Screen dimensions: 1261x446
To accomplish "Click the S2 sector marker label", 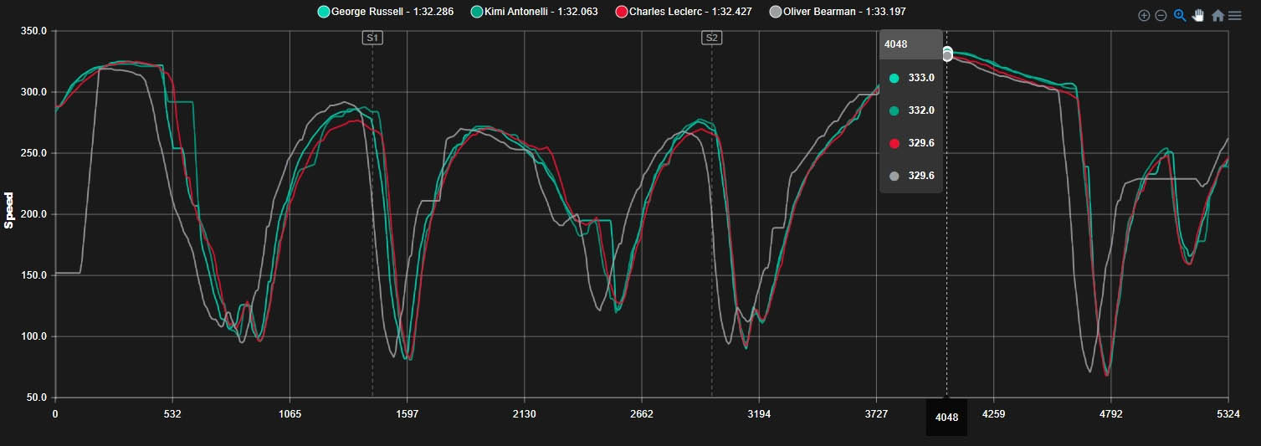I will pyautogui.click(x=712, y=38).
